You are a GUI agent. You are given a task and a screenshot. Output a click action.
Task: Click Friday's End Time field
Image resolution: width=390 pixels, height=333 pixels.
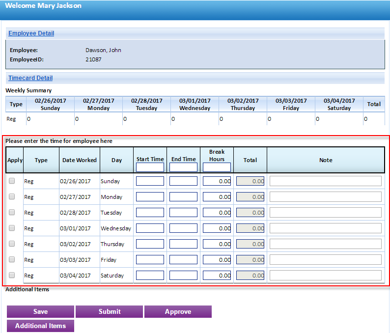[183, 260]
